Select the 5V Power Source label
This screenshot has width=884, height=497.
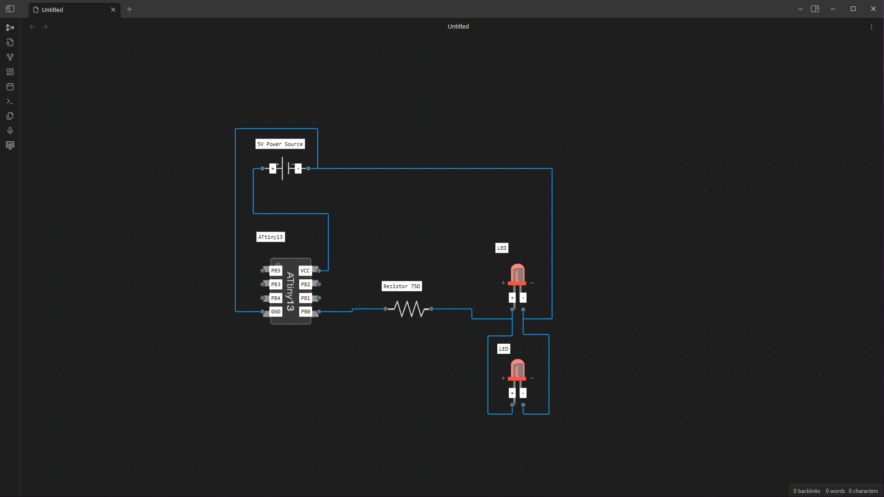click(280, 144)
